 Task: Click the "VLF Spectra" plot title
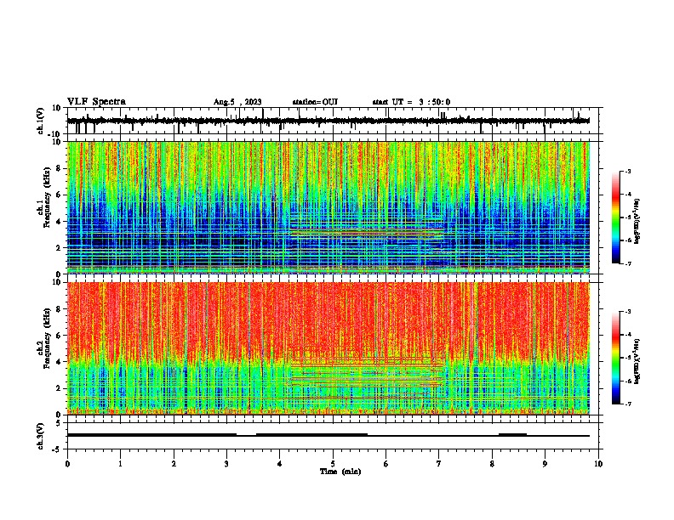[x=96, y=102]
